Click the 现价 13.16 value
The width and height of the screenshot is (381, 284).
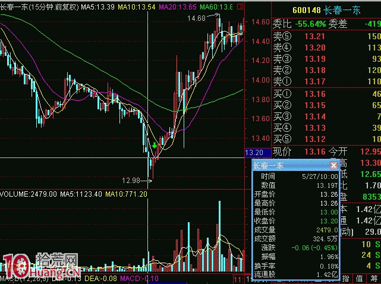tap(314, 152)
